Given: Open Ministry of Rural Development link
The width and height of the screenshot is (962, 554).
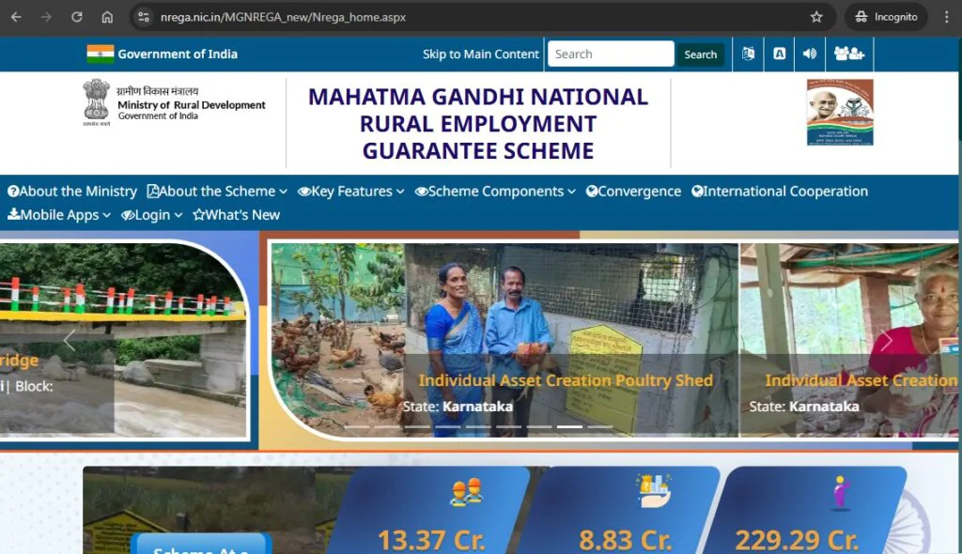Looking at the screenshot, I should click(192, 105).
